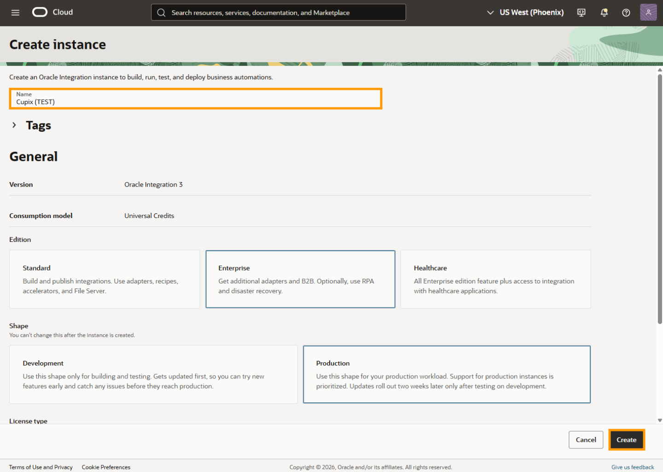Click the Version label
Image resolution: width=663 pixels, height=472 pixels.
click(x=21, y=184)
